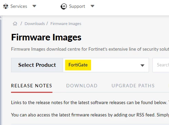Click the Support 24-hour icon
Viewport: 169px width, 125px height.
pyautogui.click(x=64, y=7)
